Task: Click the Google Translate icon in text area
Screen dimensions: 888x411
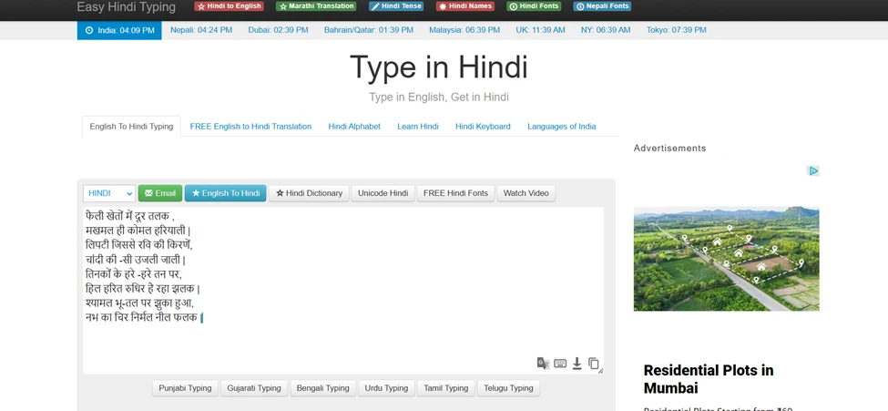Action: pyautogui.click(x=543, y=364)
